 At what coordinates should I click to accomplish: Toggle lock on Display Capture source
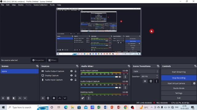(75, 75)
